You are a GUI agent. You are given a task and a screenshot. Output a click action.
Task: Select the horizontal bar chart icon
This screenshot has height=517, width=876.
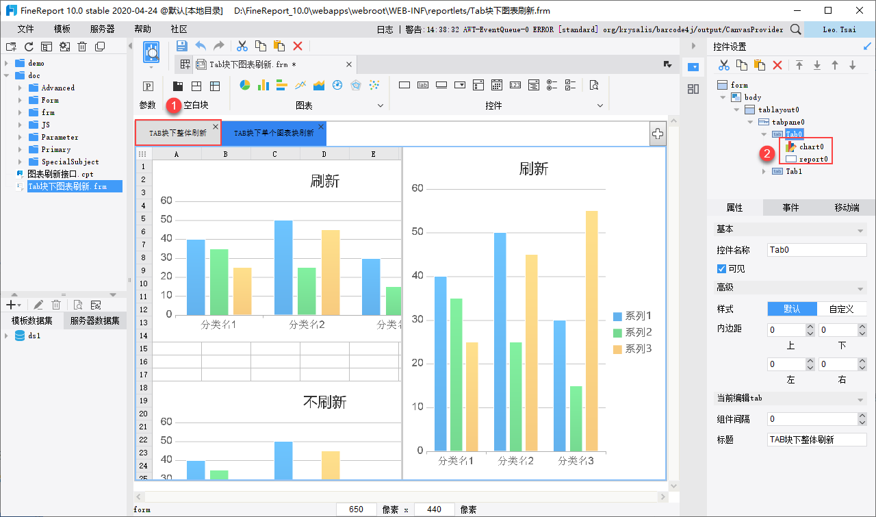click(281, 85)
